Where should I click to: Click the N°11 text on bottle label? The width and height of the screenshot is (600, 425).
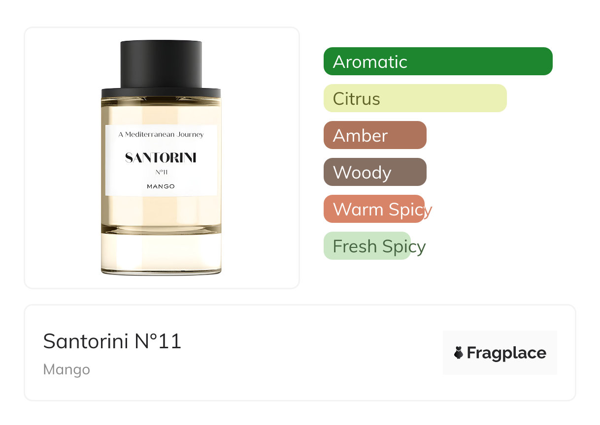point(161,172)
